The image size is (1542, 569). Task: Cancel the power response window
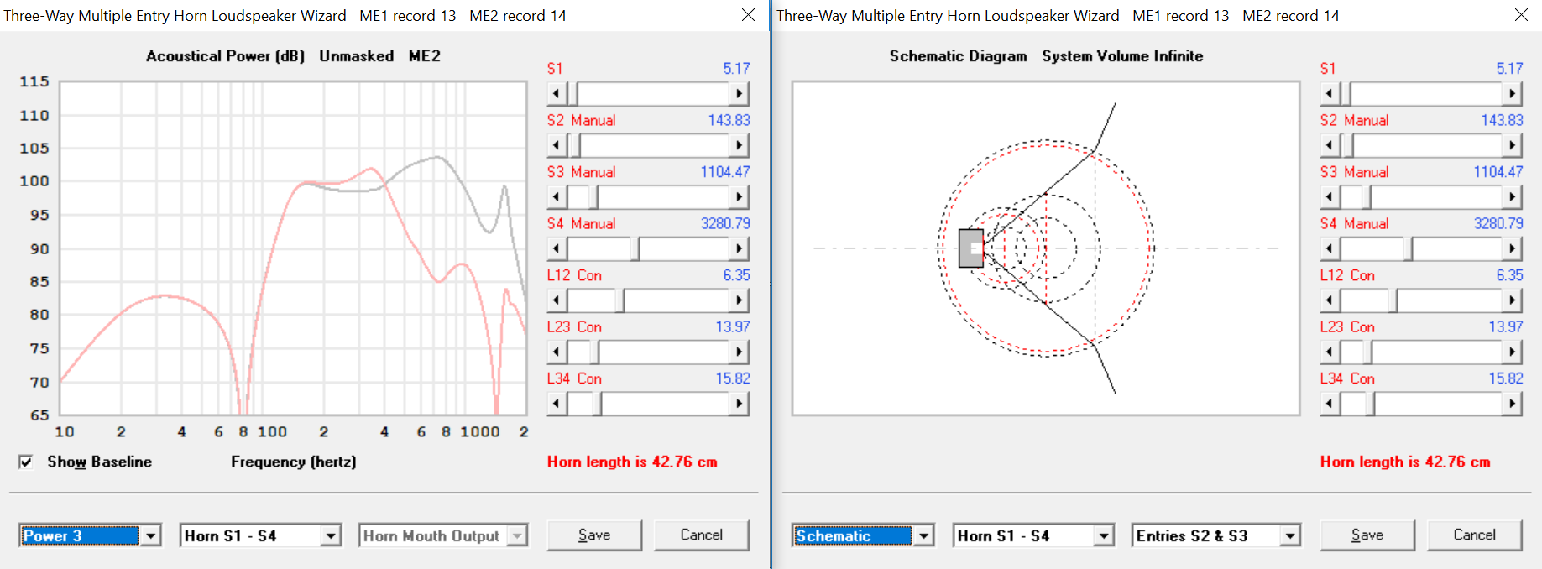point(701,535)
